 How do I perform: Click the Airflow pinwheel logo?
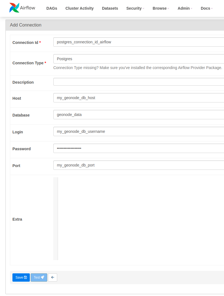(x=14, y=8)
